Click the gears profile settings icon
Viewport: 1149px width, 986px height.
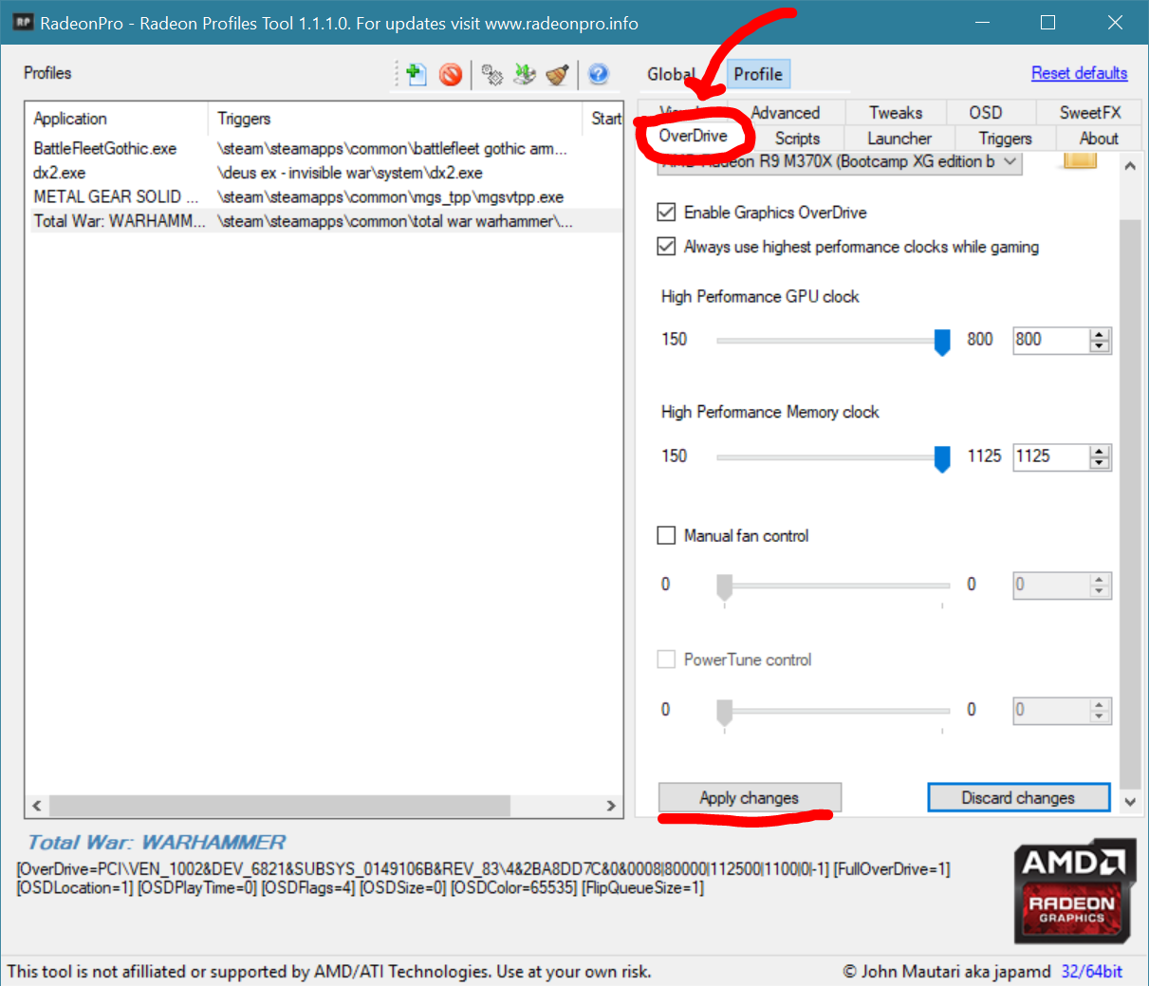(491, 74)
